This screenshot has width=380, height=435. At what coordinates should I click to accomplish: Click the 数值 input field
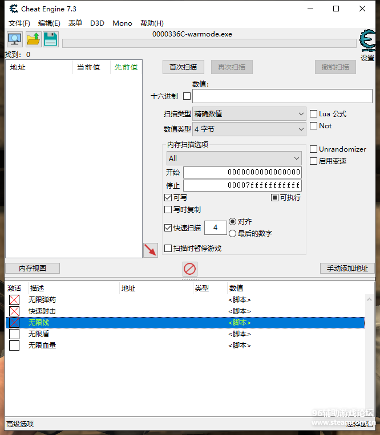282,96
